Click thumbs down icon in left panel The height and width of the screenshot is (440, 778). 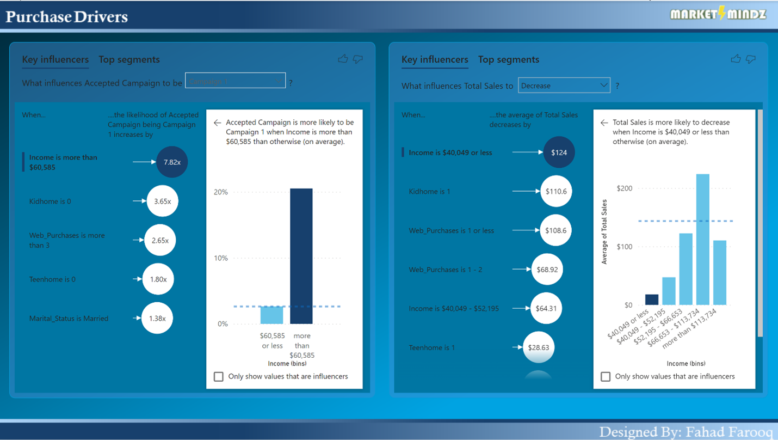click(x=358, y=59)
